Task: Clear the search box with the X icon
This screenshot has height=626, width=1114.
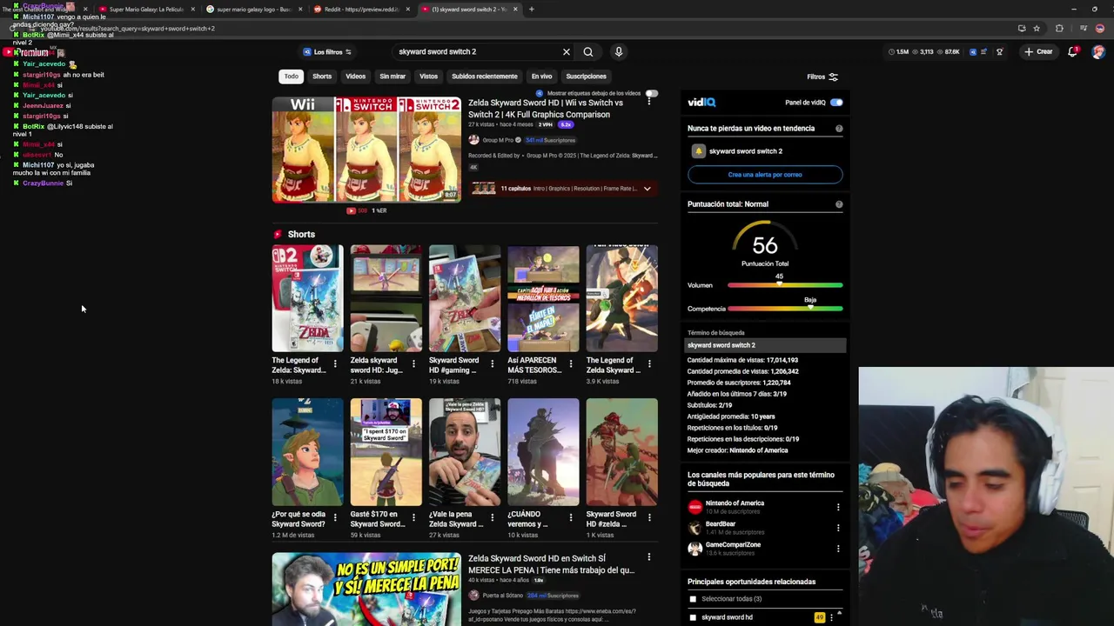Action: [566, 52]
